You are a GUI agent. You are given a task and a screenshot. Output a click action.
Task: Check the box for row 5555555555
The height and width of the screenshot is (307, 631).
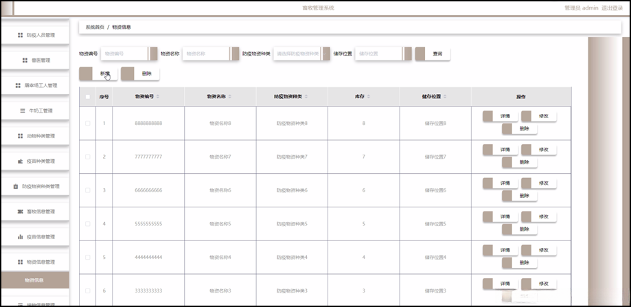pyautogui.click(x=88, y=223)
